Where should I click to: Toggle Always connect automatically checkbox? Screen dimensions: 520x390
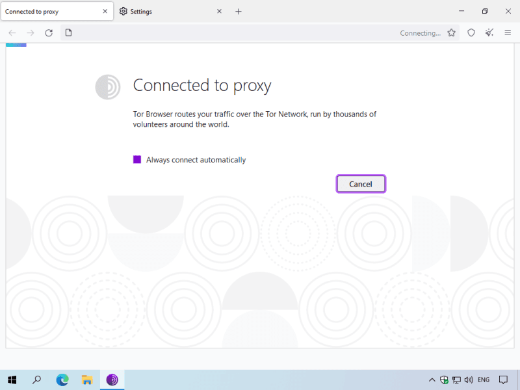[x=137, y=160]
